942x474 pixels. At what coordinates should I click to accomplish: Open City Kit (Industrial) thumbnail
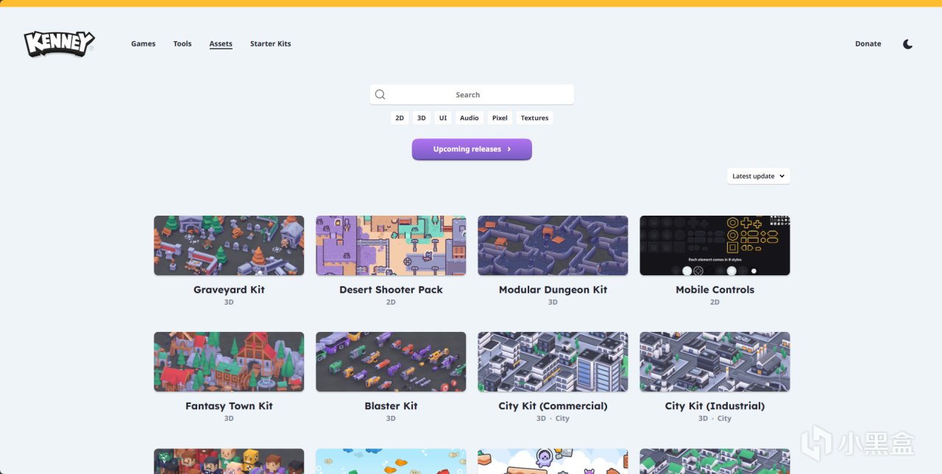pyautogui.click(x=715, y=362)
